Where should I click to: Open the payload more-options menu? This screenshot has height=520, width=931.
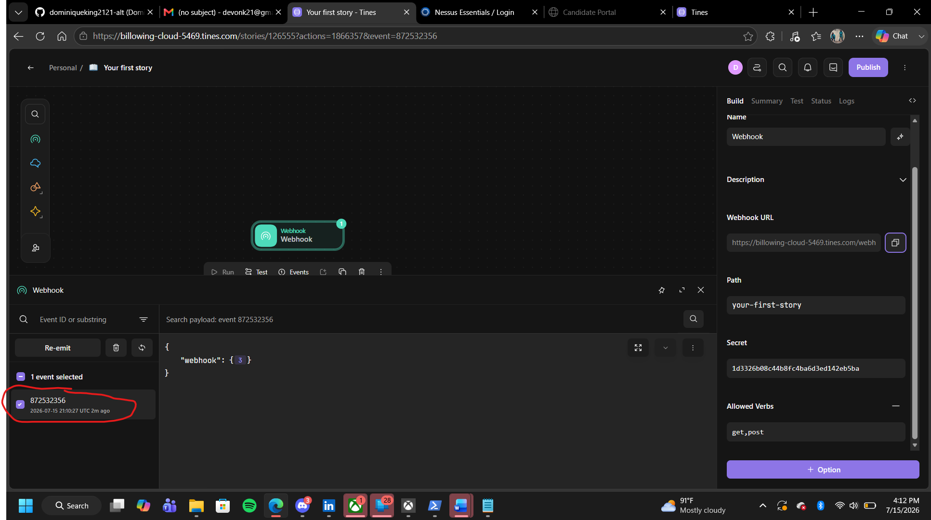[693, 348]
